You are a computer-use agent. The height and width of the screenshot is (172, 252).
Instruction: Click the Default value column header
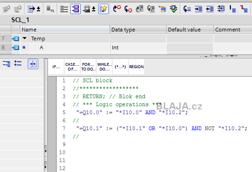coord(190,30)
